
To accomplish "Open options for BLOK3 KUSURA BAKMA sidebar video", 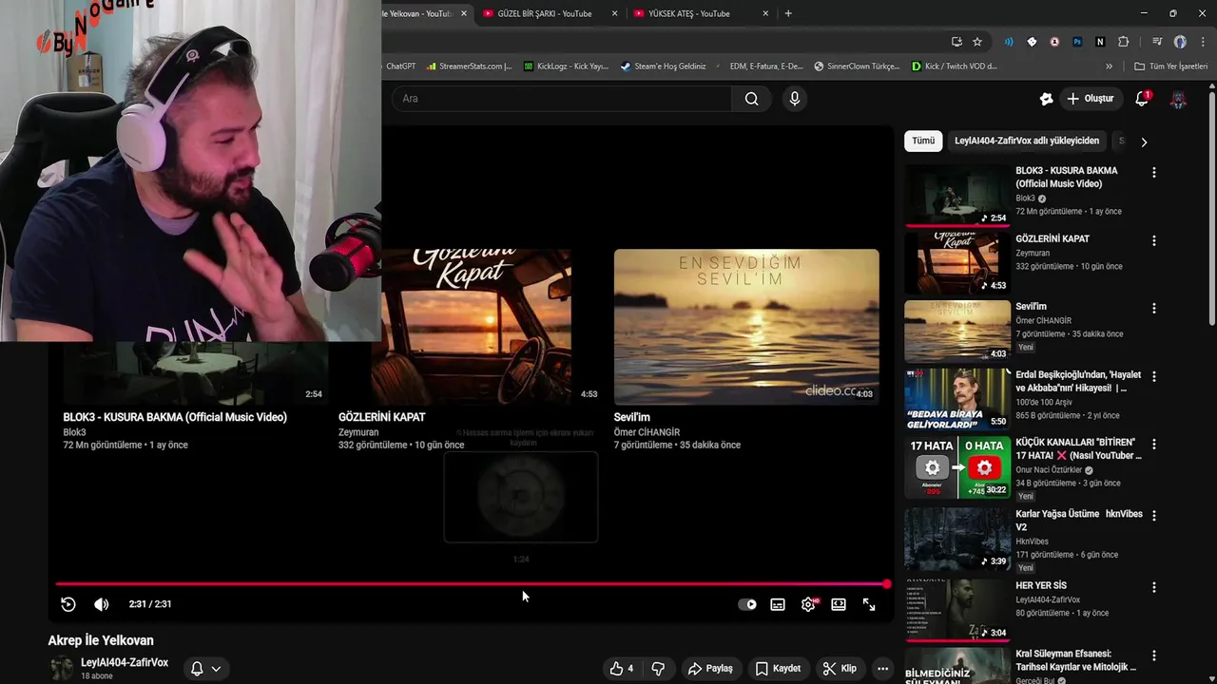I will pyautogui.click(x=1154, y=173).
